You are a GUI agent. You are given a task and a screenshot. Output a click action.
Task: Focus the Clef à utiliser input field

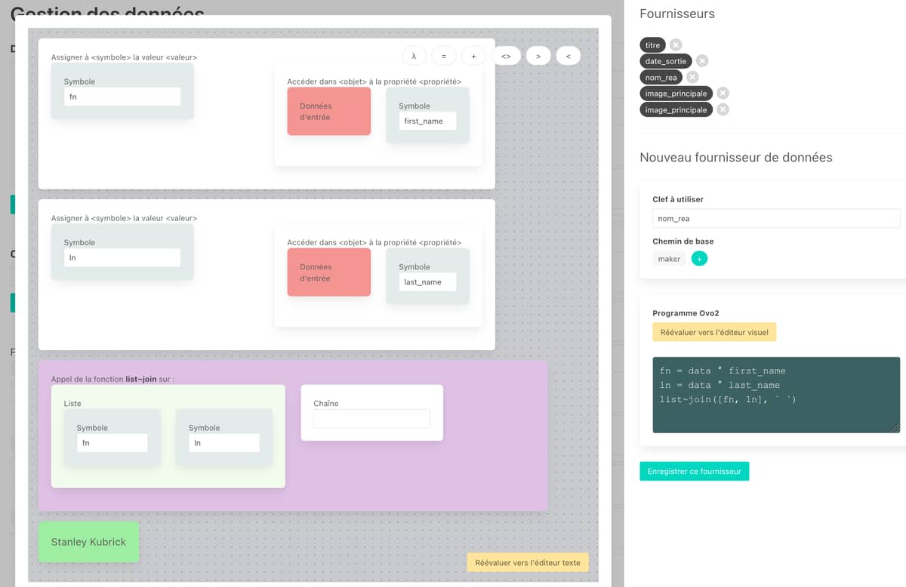[x=775, y=218]
